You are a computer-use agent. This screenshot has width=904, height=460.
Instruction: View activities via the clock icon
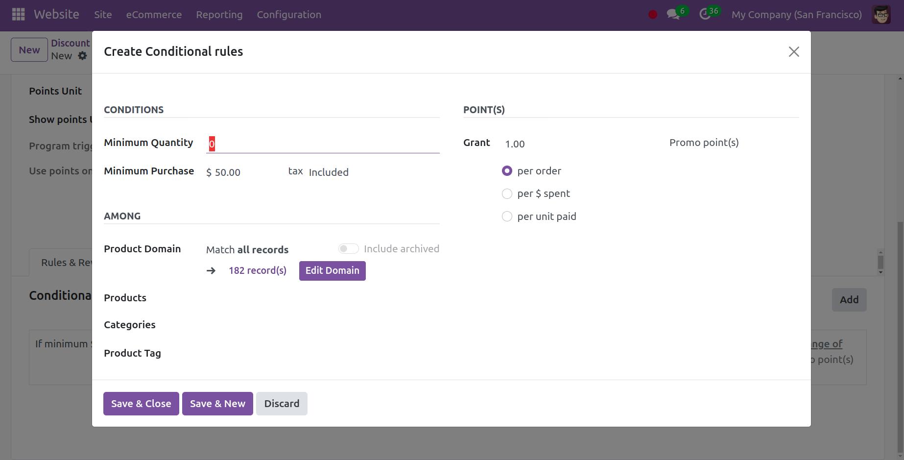pos(706,15)
